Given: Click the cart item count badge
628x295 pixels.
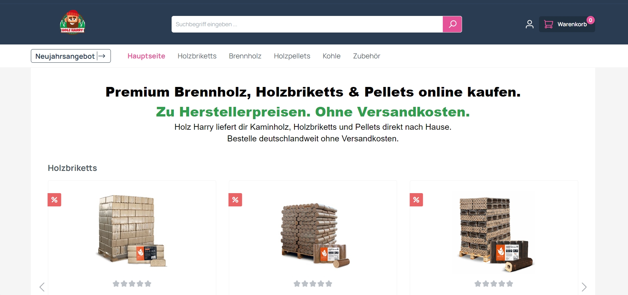Looking at the screenshot, I should [x=590, y=20].
